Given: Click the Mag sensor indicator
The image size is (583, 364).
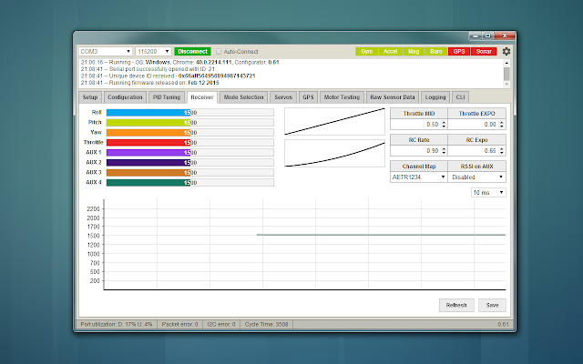Looking at the screenshot, I should [x=414, y=52].
